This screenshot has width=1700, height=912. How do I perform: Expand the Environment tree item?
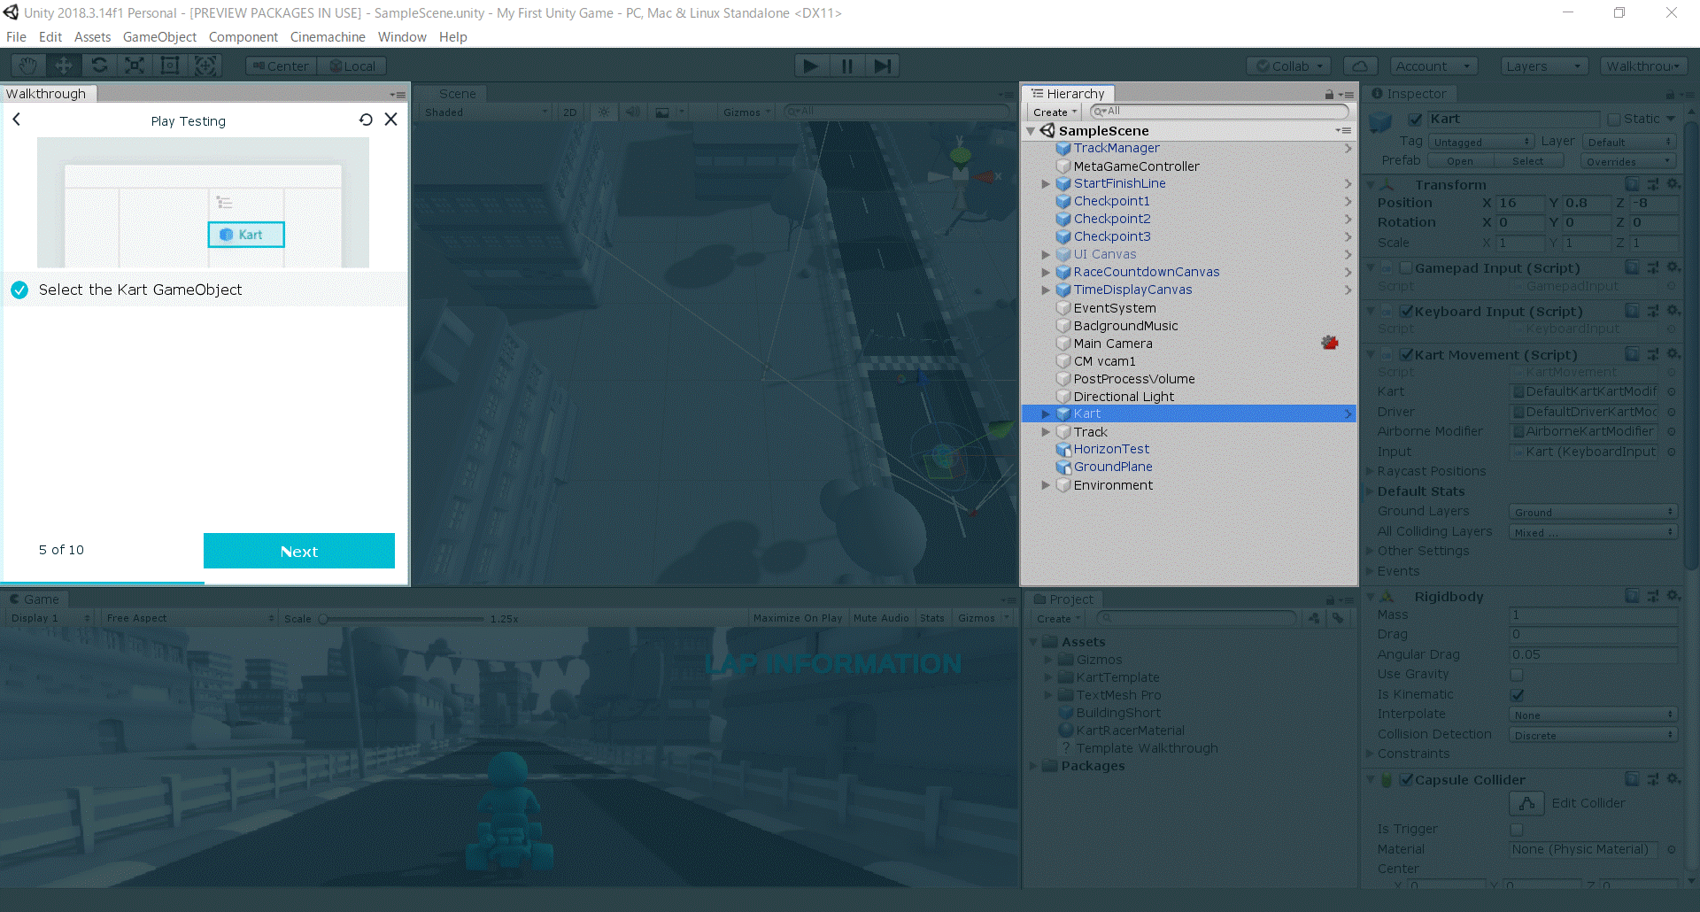coord(1046,485)
